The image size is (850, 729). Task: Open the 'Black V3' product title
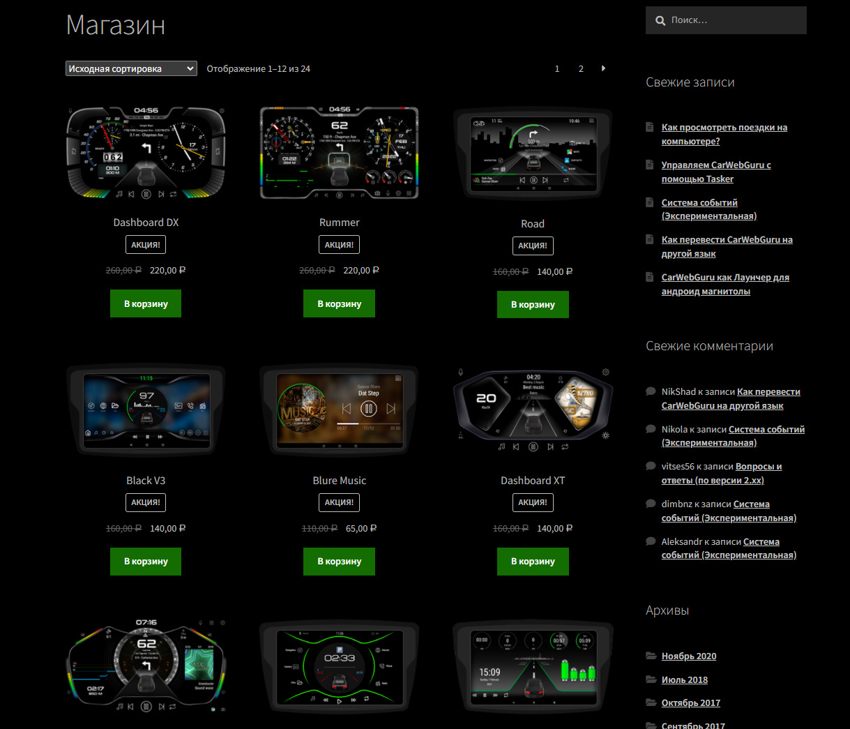pos(146,481)
